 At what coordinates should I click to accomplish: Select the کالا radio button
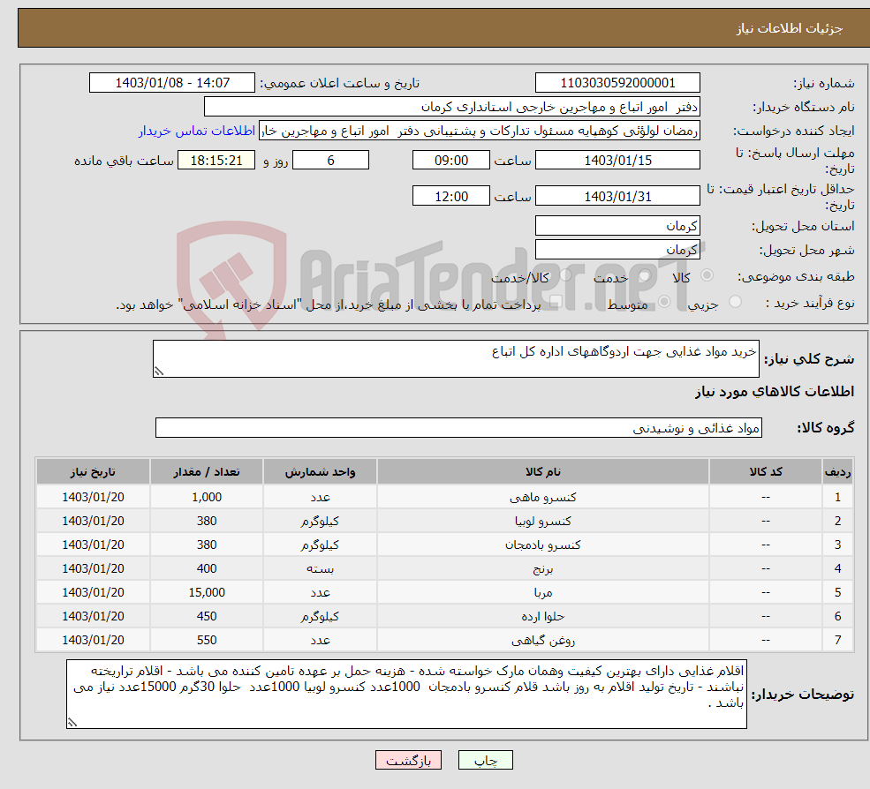click(x=707, y=275)
